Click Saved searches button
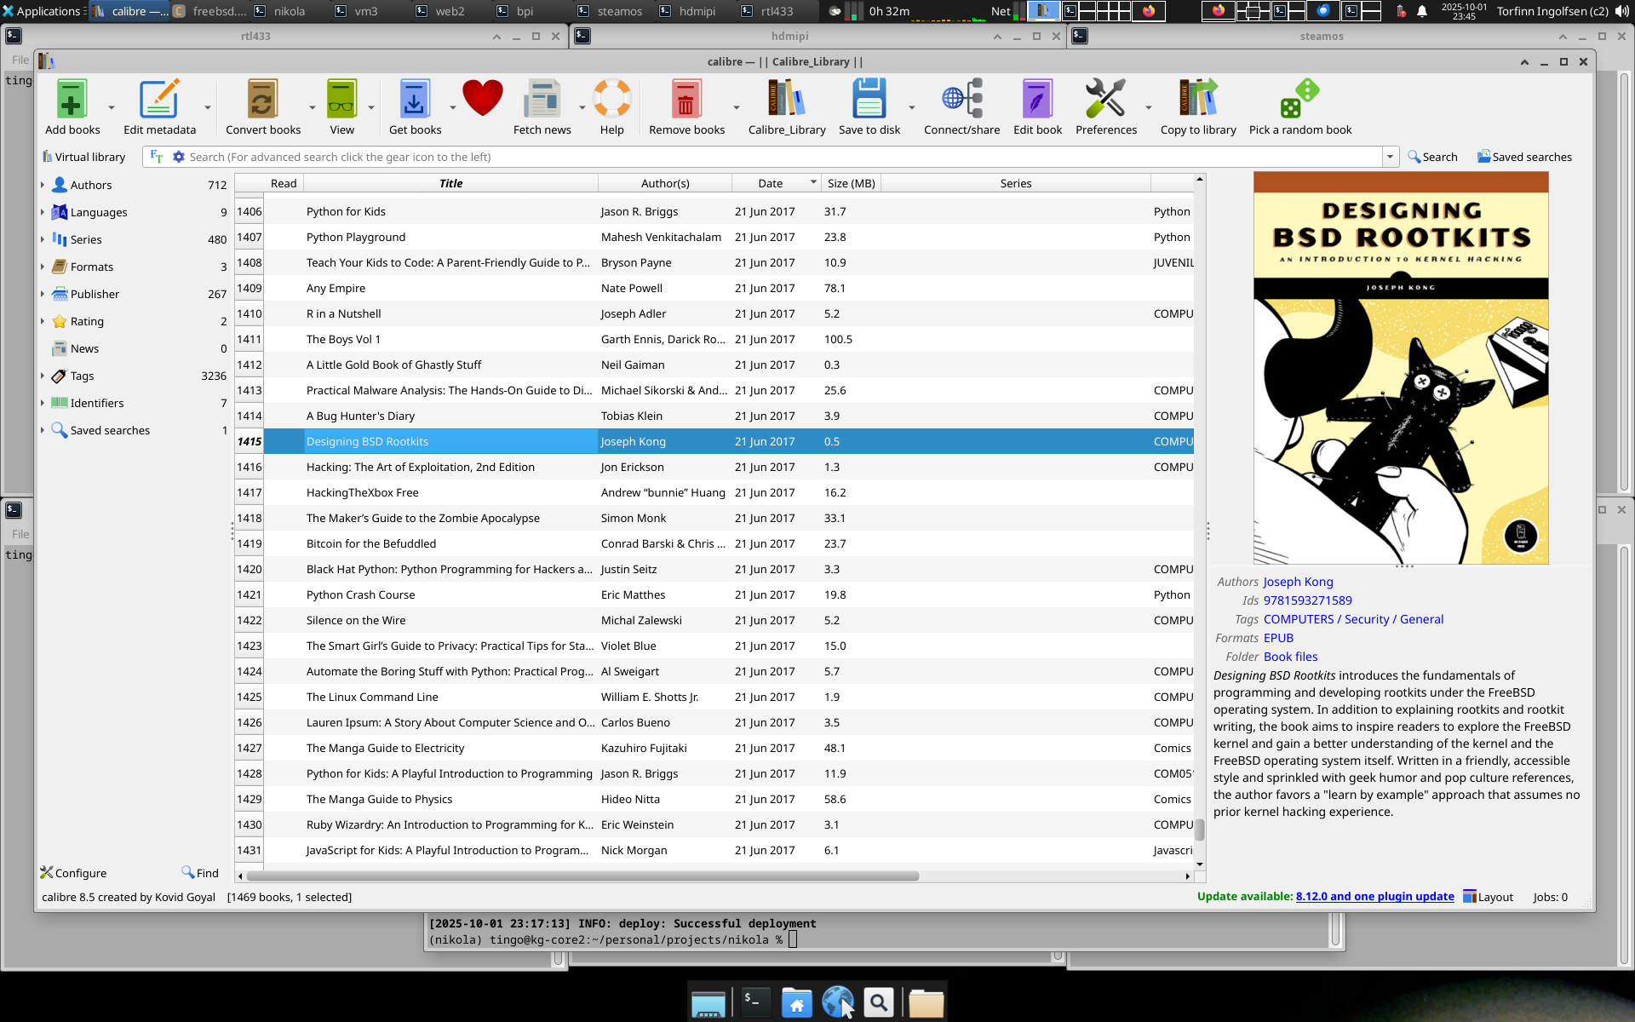This screenshot has width=1635, height=1022. click(x=1524, y=157)
